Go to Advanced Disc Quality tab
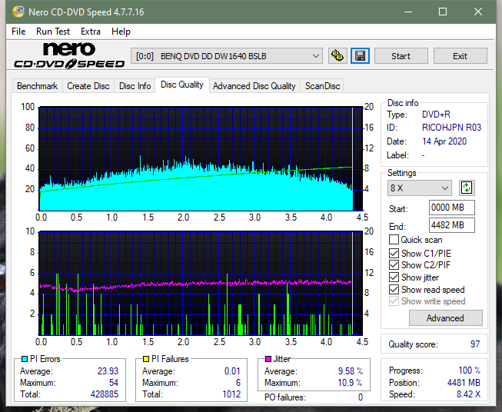 254,86
